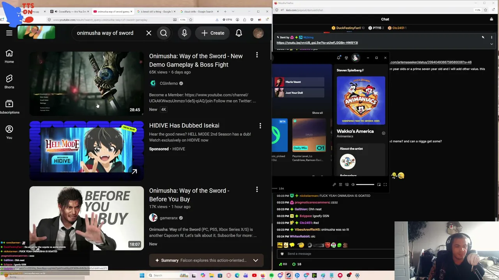Clear the YouTube search query
Viewport: 499px width, 280px height.
149,33
